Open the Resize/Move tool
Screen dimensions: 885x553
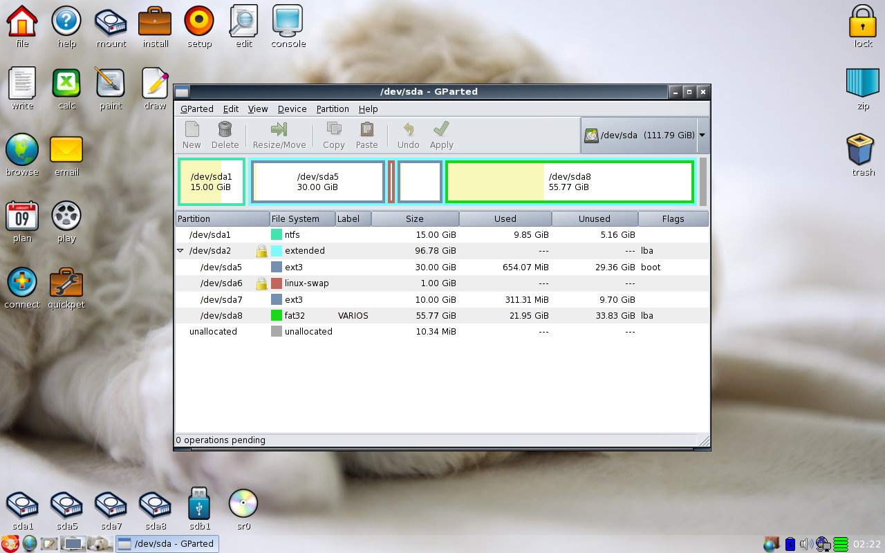click(279, 135)
